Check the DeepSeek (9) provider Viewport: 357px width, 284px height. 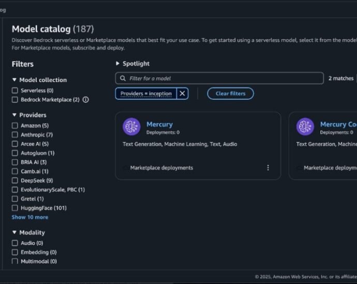tap(15, 180)
